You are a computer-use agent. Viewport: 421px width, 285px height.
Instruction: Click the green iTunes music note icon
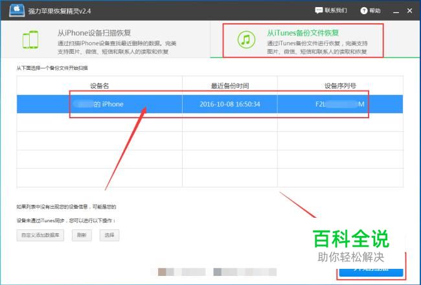pyautogui.click(x=246, y=39)
